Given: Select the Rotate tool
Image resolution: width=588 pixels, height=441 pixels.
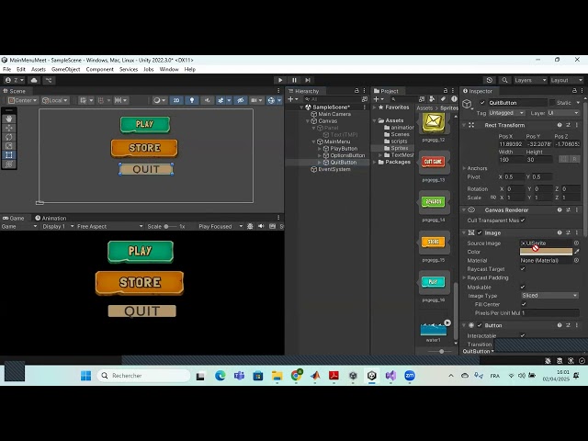Looking at the screenshot, I should tap(9, 137).
